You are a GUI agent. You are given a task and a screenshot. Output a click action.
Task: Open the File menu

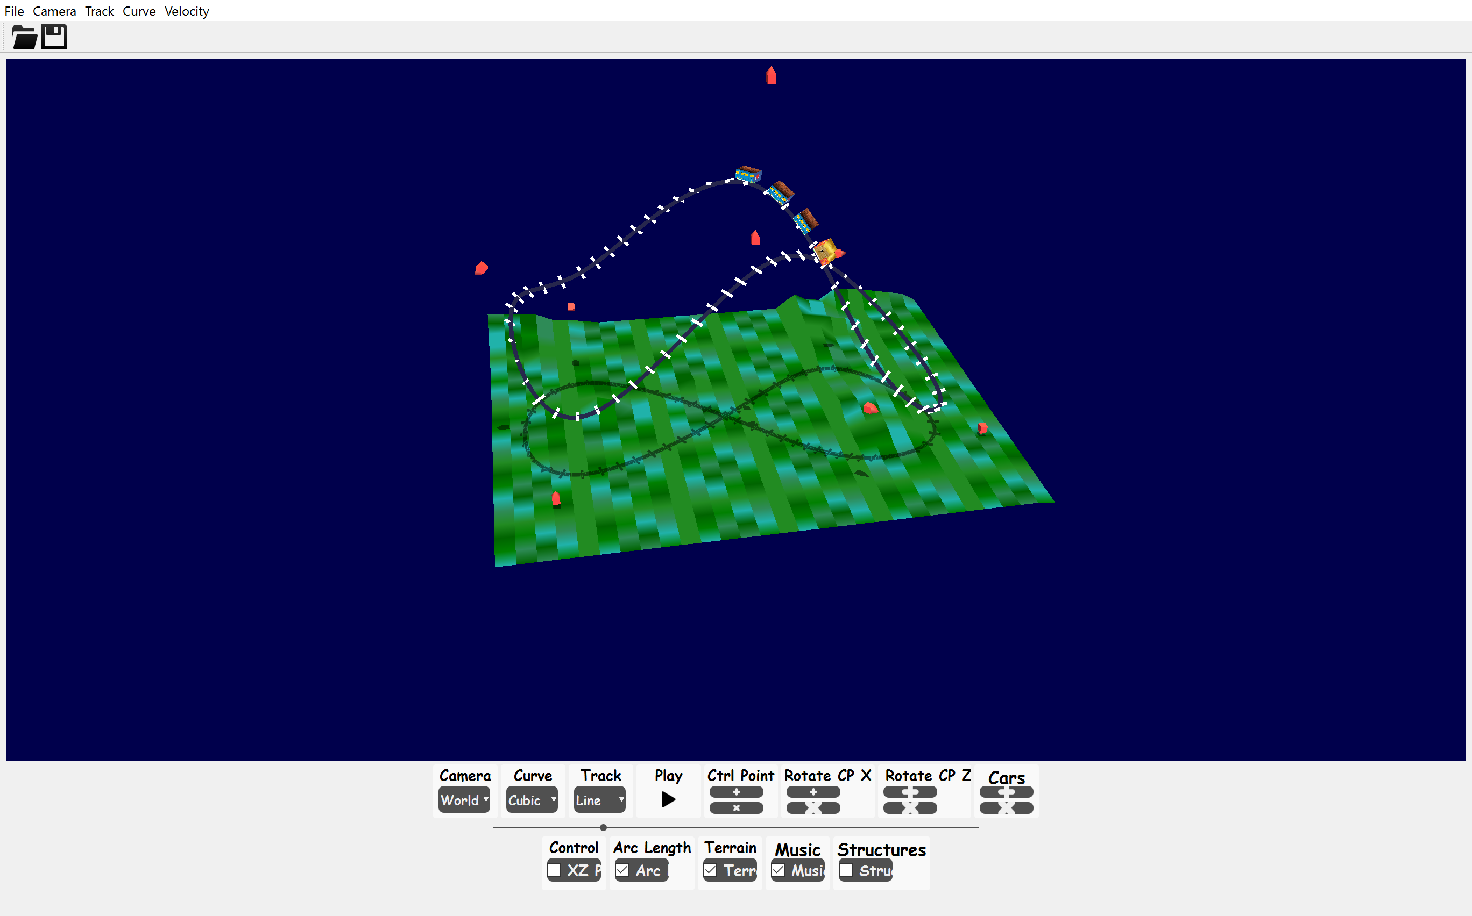point(14,11)
